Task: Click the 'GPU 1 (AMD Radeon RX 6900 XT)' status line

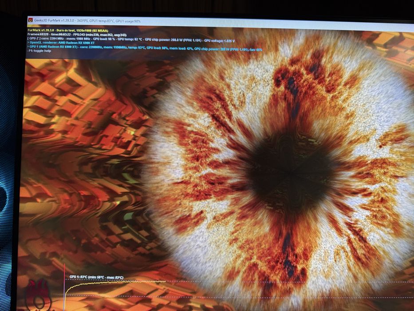Action: [x=144, y=48]
